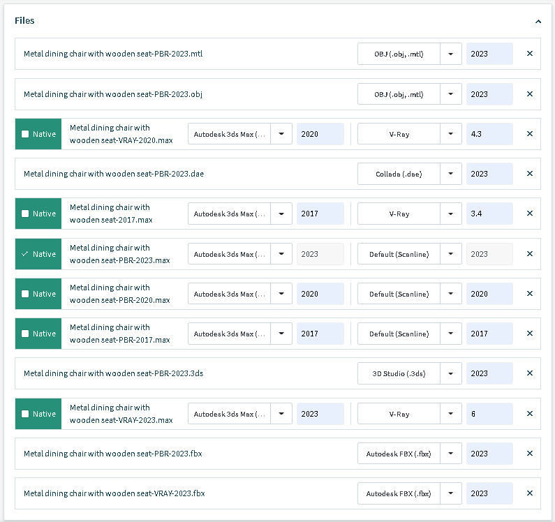Screen dimensions: 555x522
Task: Remove the PBR-2023.obj file row
Action: pyautogui.click(x=529, y=94)
